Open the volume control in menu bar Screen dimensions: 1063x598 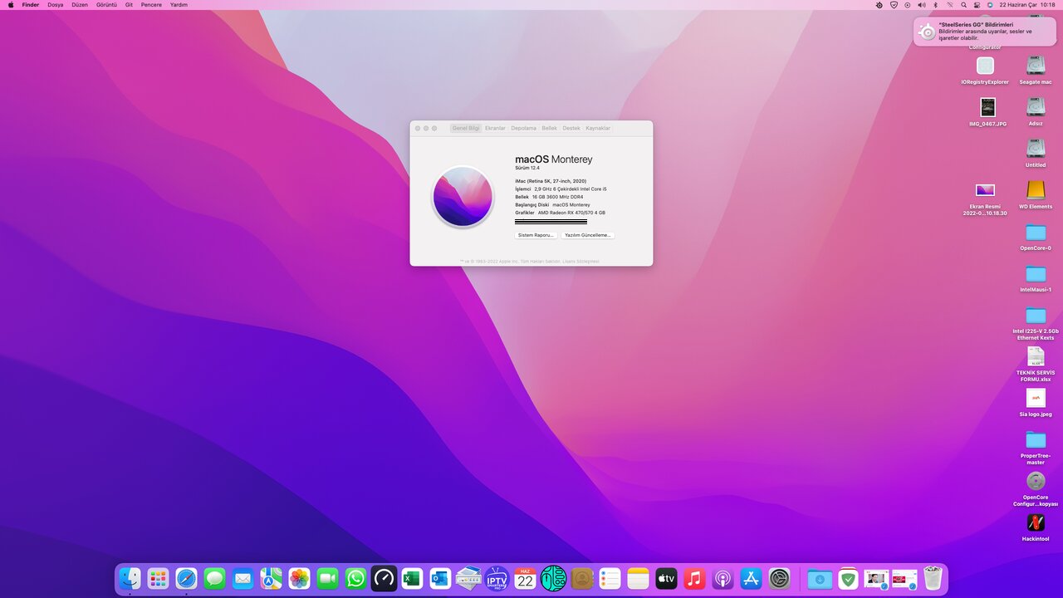point(921,5)
